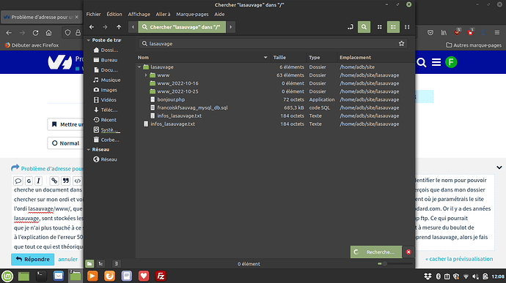This screenshot has height=283, width=506.
Task: Open the Marque-pages menu
Action: (192, 14)
